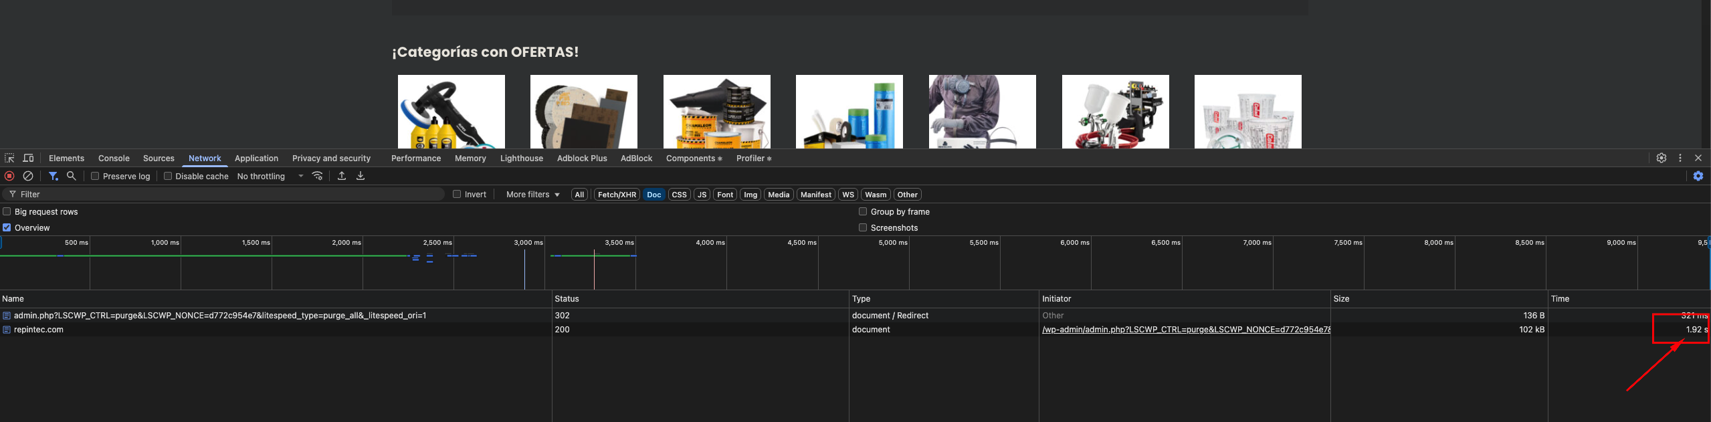
Task: Toggle the device toolbar icon
Action: click(x=28, y=159)
